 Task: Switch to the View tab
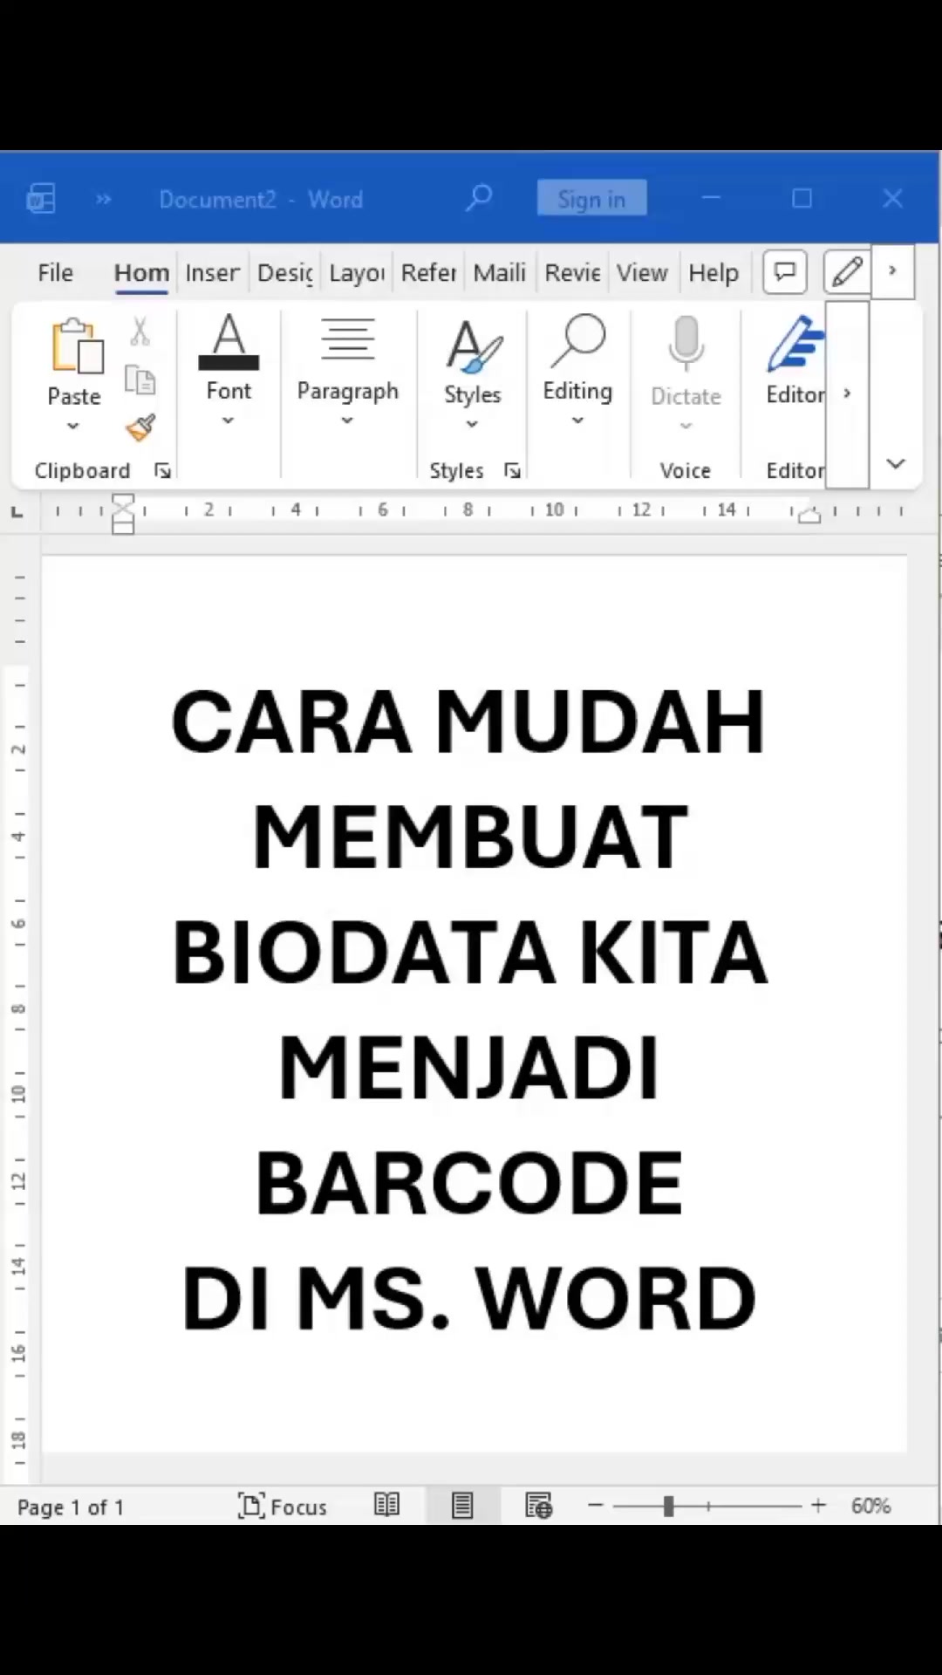tap(642, 272)
